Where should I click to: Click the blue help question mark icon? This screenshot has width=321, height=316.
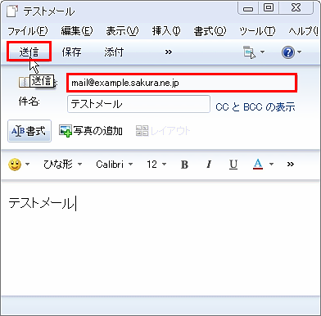click(x=288, y=52)
